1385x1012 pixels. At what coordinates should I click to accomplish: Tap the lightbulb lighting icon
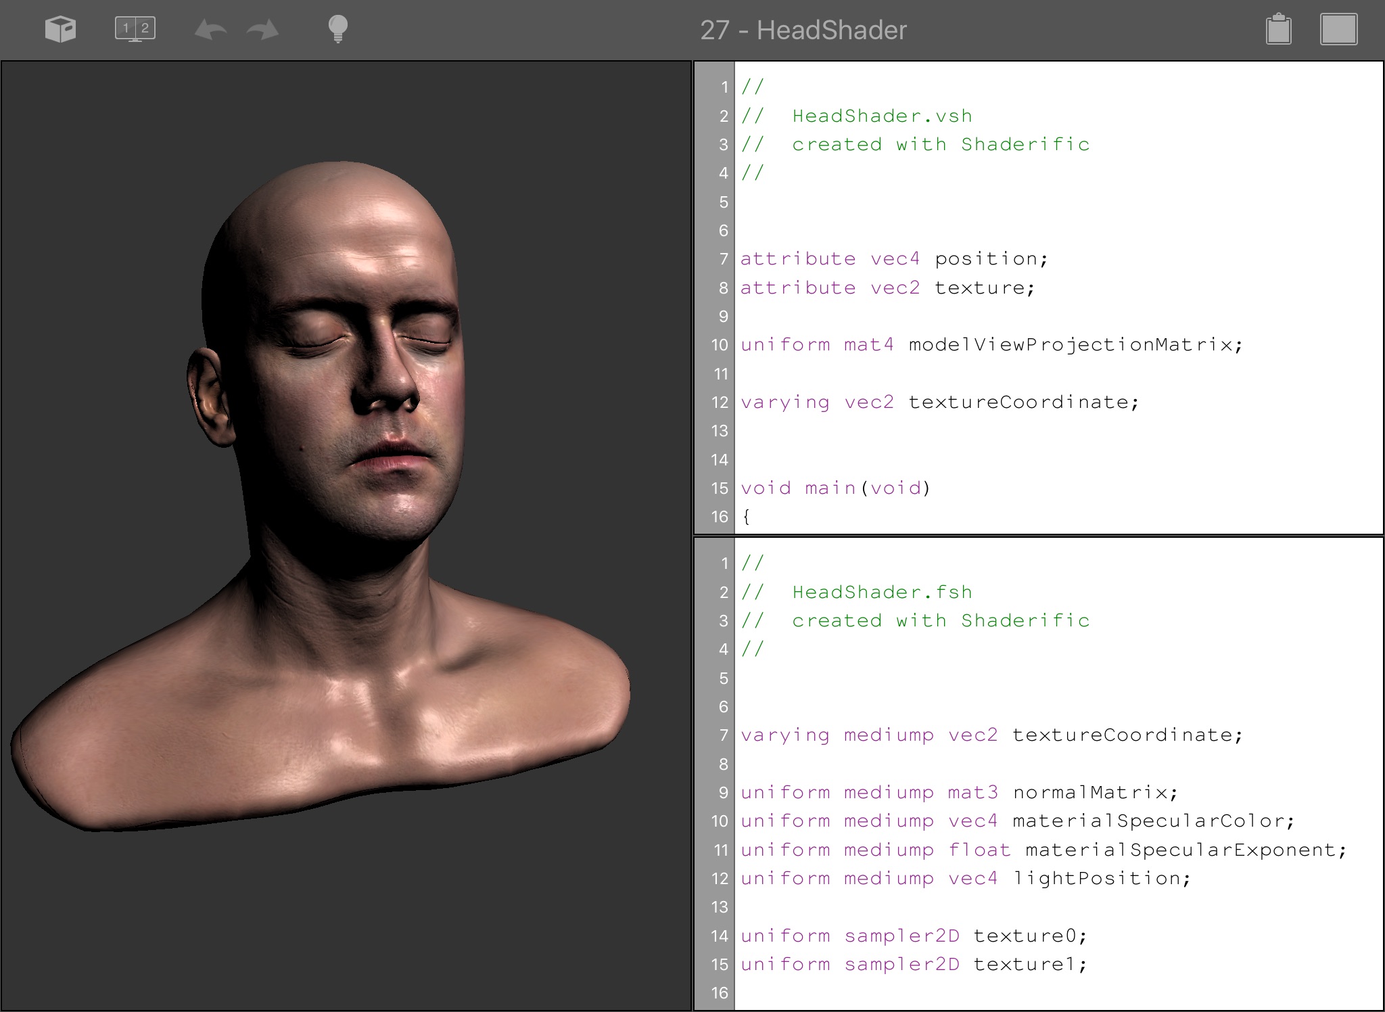pyautogui.click(x=337, y=30)
